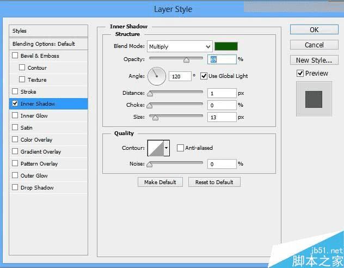Click the Distance slider handle

click(150, 94)
